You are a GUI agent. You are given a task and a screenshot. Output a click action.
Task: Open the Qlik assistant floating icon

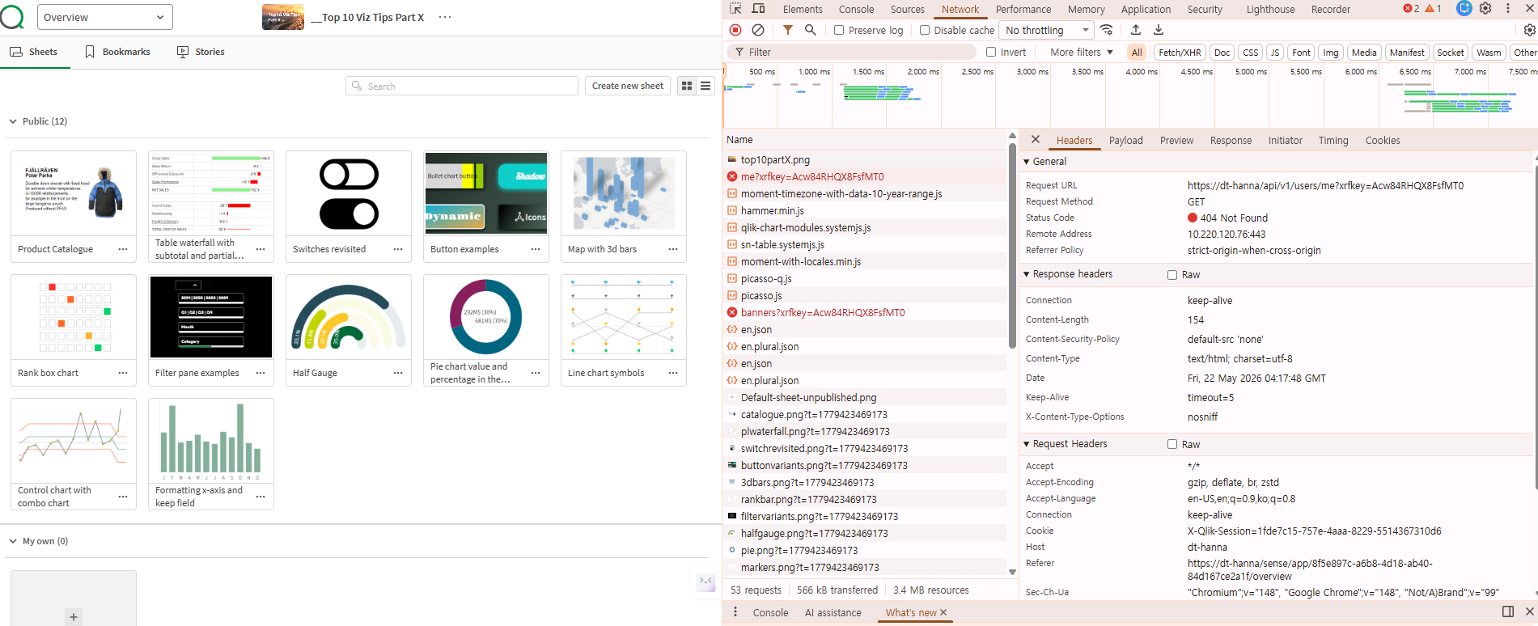[x=705, y=581]
